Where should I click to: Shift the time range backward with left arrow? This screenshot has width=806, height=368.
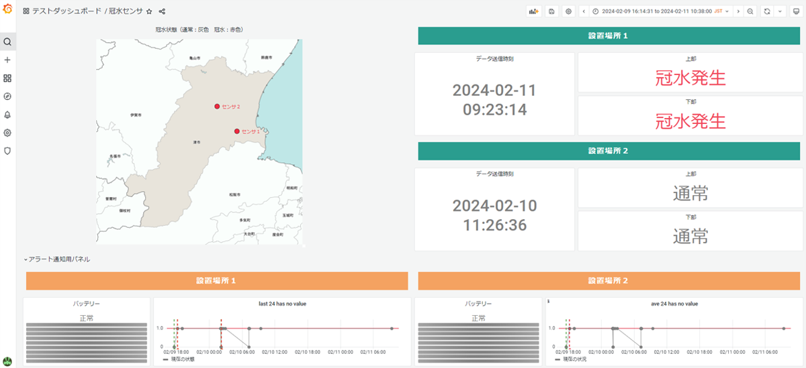point(583,11)
